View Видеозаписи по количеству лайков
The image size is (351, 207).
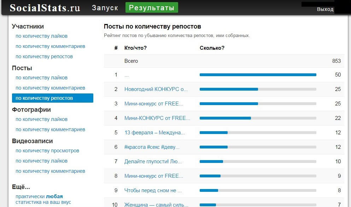41,161
